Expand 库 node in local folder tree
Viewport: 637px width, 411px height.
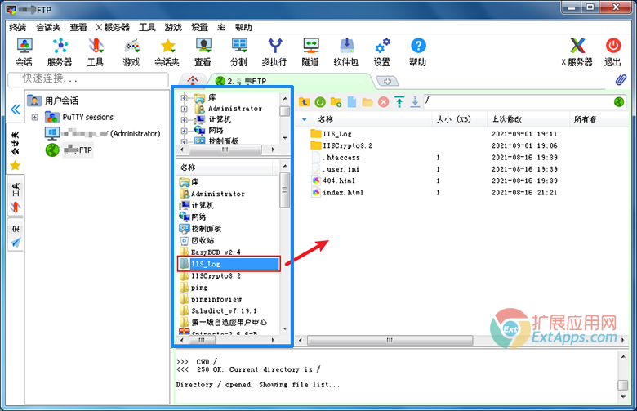(x=184, y=97)
